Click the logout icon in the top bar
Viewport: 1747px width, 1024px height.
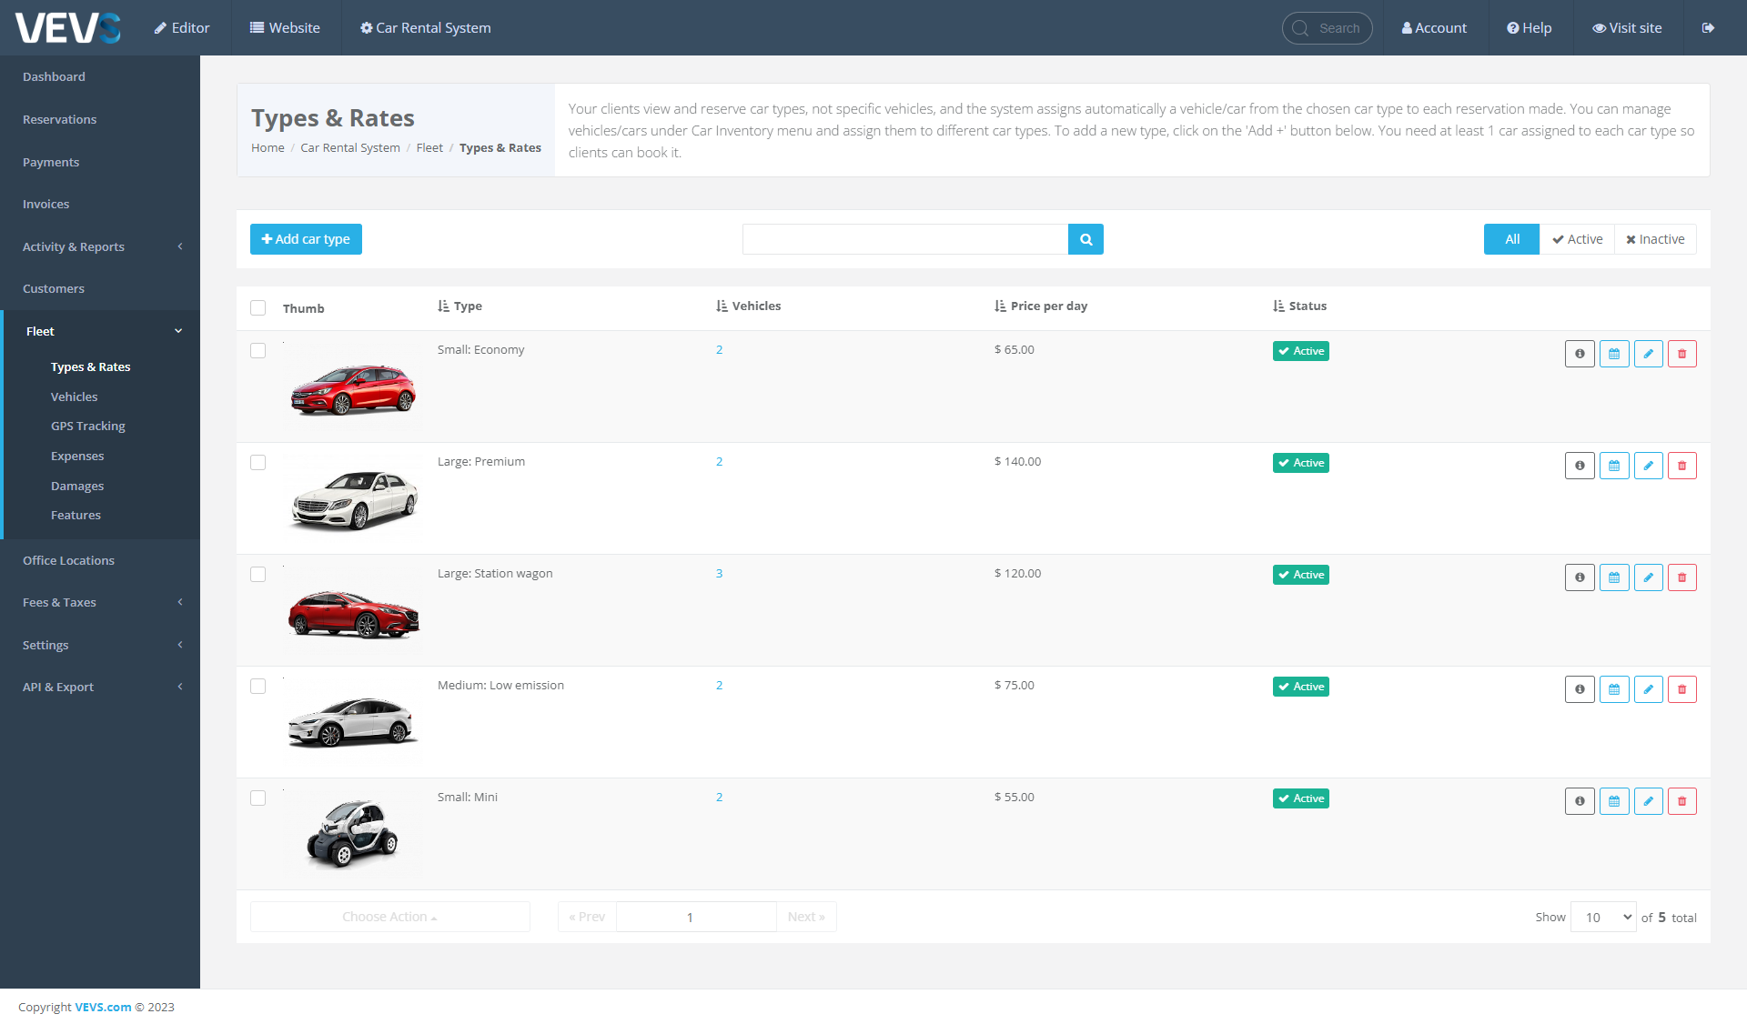1708,28
